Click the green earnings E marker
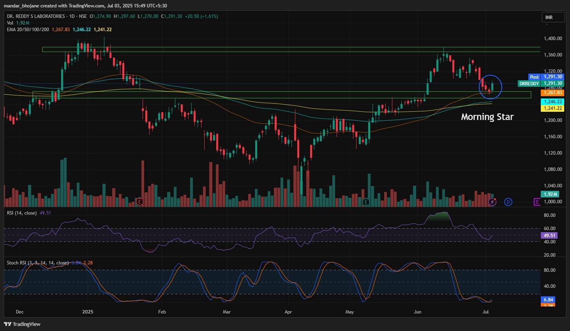 pos(365,202)
